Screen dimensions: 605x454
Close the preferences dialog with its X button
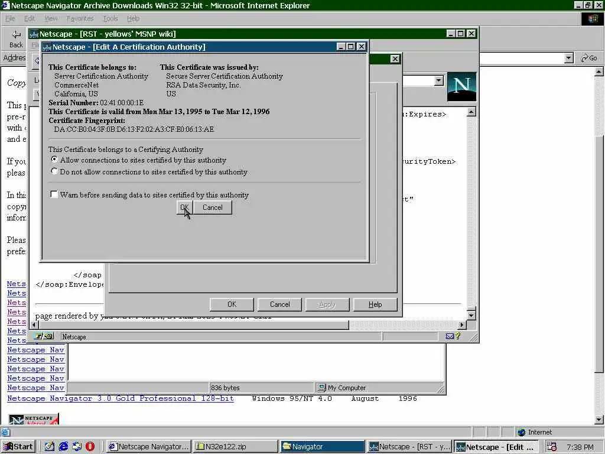(x=395, y=59)
